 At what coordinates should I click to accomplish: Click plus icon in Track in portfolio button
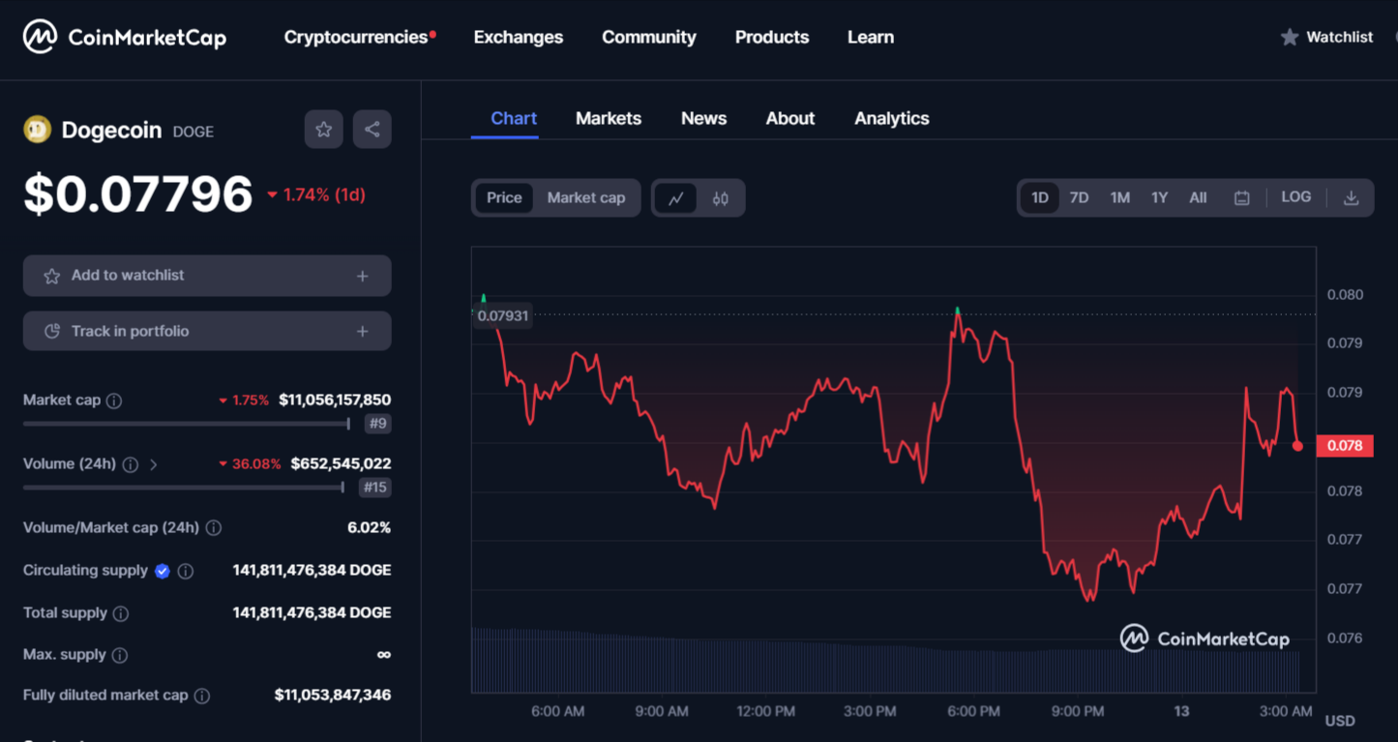tap(363, 332)
